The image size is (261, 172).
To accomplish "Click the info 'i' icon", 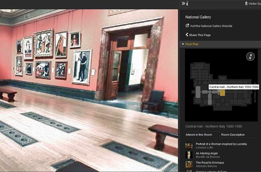I will pos(187,3).
